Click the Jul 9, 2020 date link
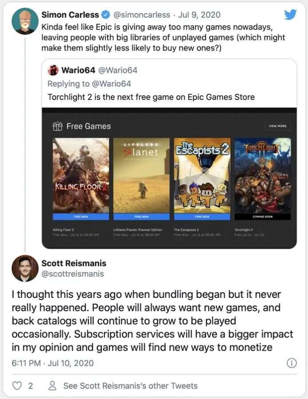The image size is (308, 399). tap(199, 15)
